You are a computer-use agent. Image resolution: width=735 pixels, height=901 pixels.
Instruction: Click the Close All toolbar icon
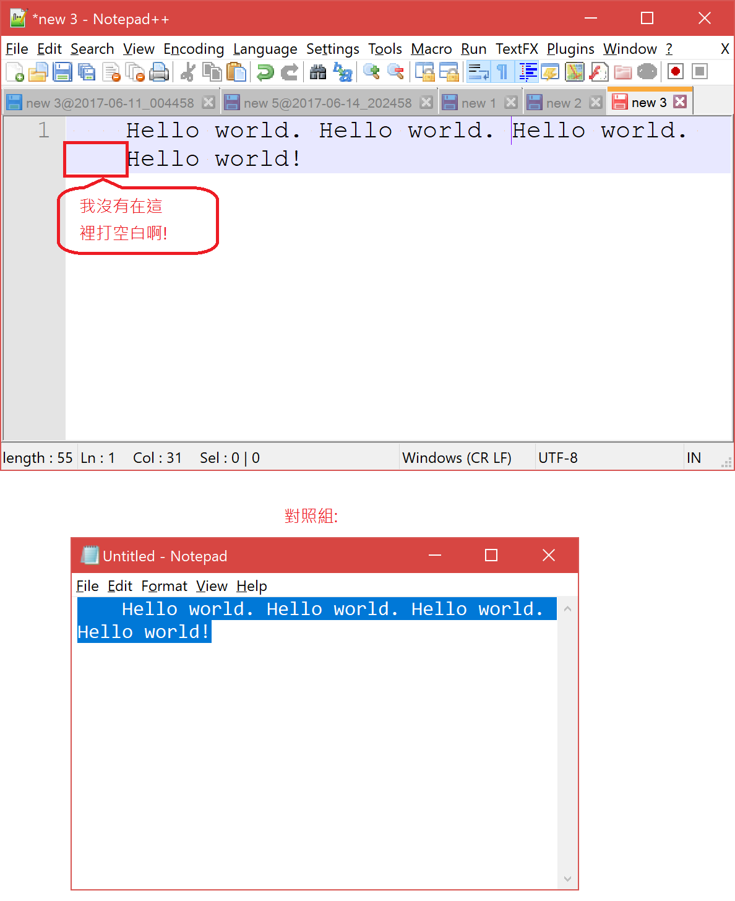click(135, 72)
